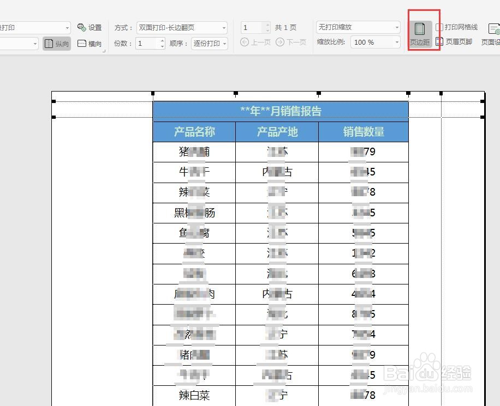Click the 辣白菜 cell in last row

[194, 396]
